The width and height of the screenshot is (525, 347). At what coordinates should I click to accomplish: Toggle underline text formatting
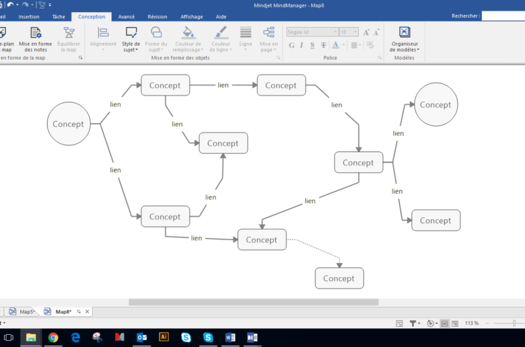[313, 45]
